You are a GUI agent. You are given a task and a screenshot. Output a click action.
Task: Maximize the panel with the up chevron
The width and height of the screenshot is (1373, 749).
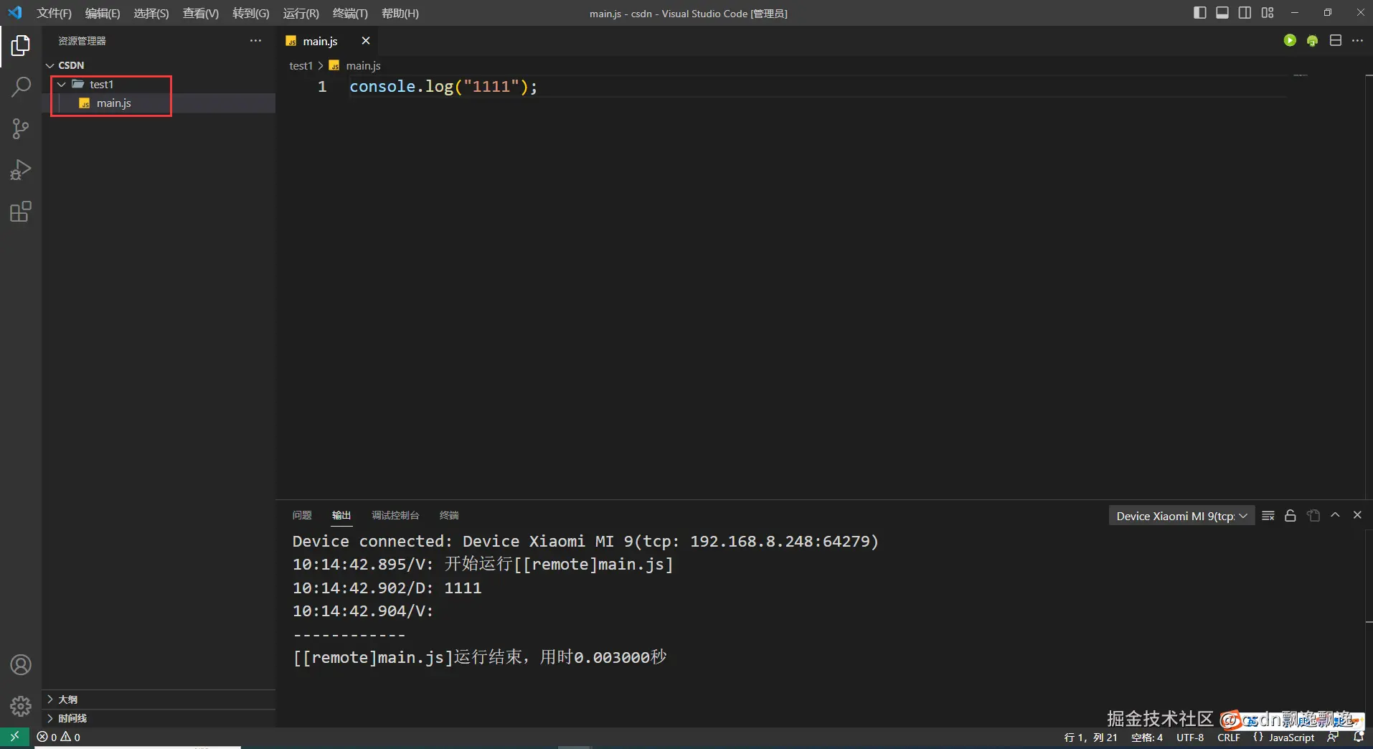1335,515
